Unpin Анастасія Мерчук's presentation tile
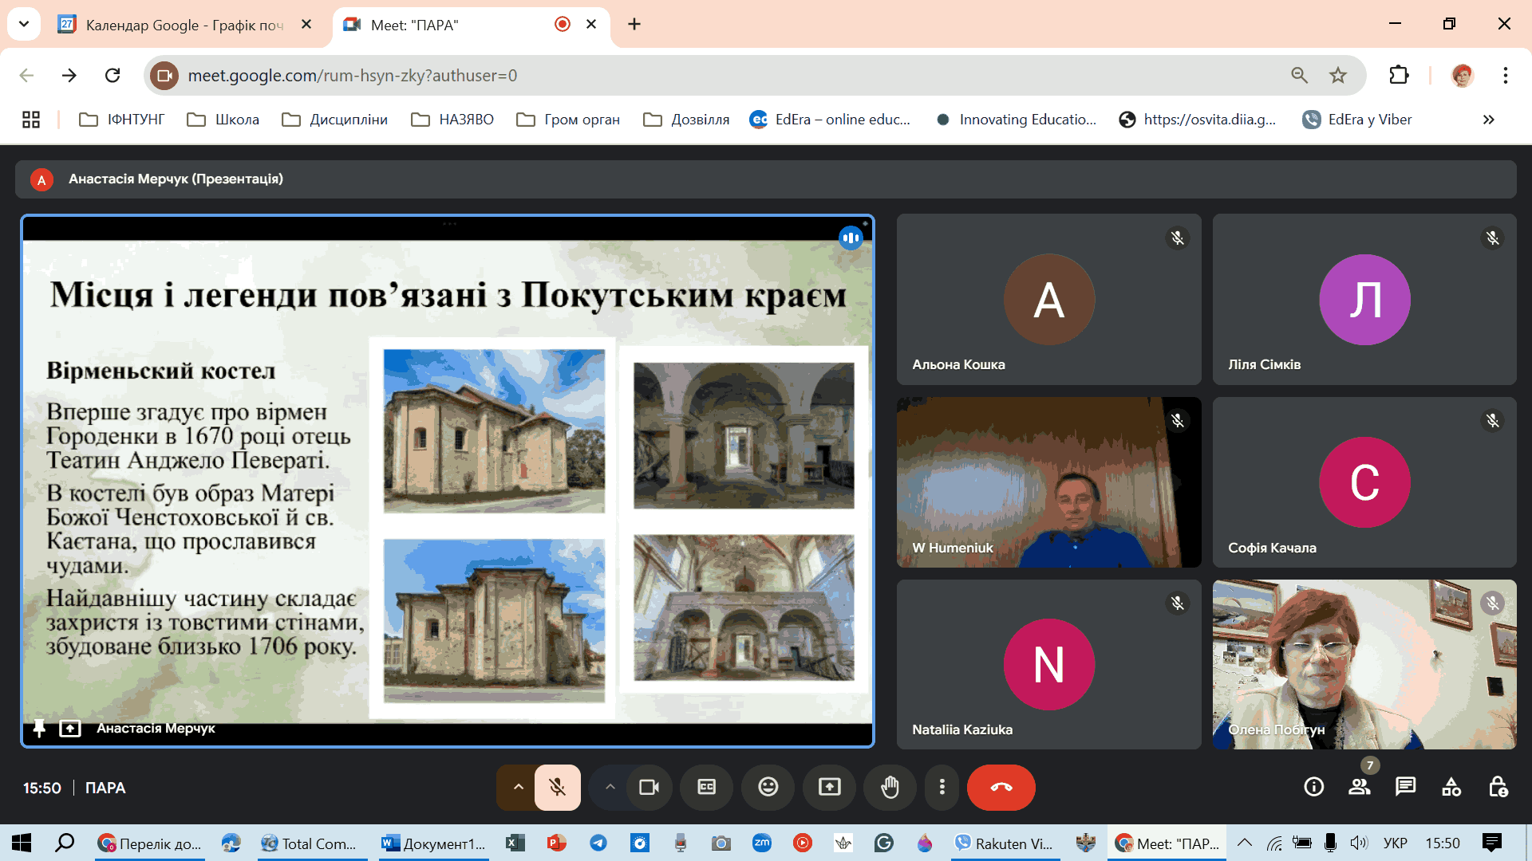Image resolution: width=1532 pixels, height=861 pixels. [x=38, y=728]
